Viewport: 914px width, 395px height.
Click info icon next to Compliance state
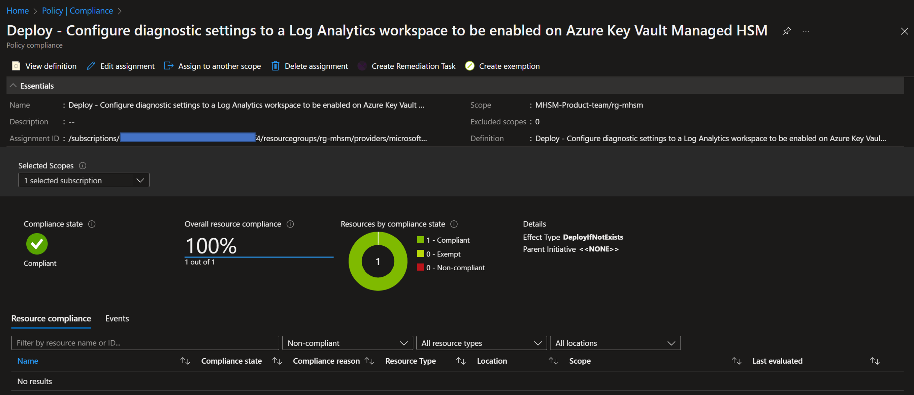pyautogui.click(x=92, y=224)
